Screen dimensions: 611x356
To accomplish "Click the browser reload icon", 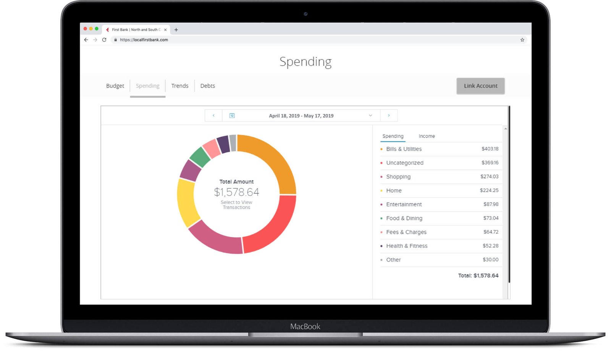I will coord(105,40).
